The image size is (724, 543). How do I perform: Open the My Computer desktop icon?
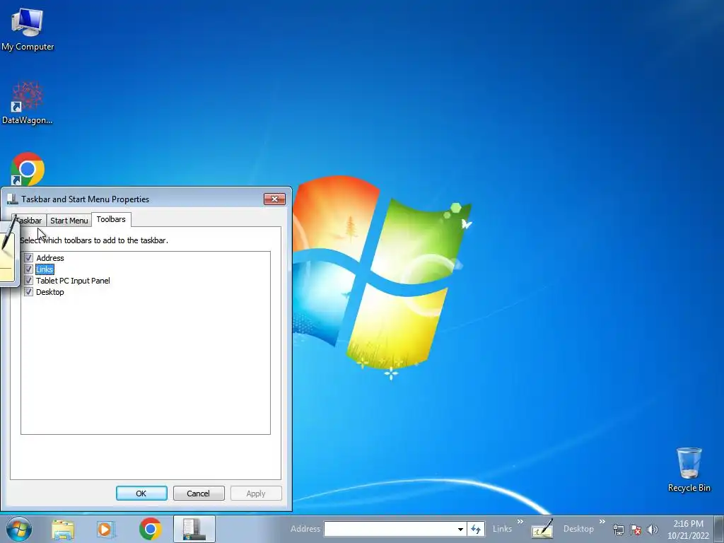28,28
